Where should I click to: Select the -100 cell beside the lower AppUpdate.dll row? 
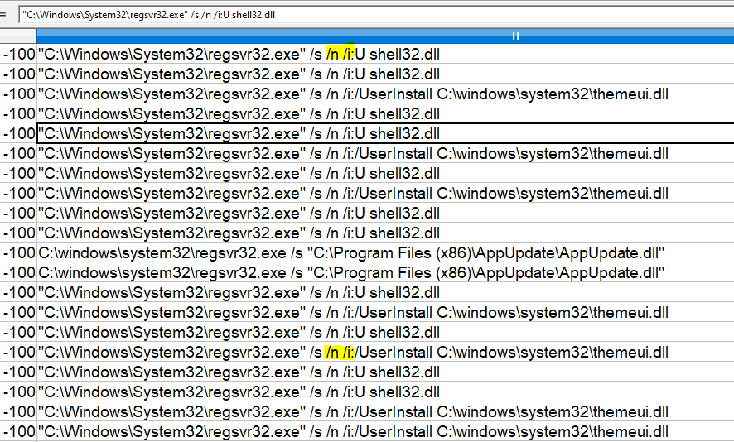pyautogui.click(x=18, y=272)
